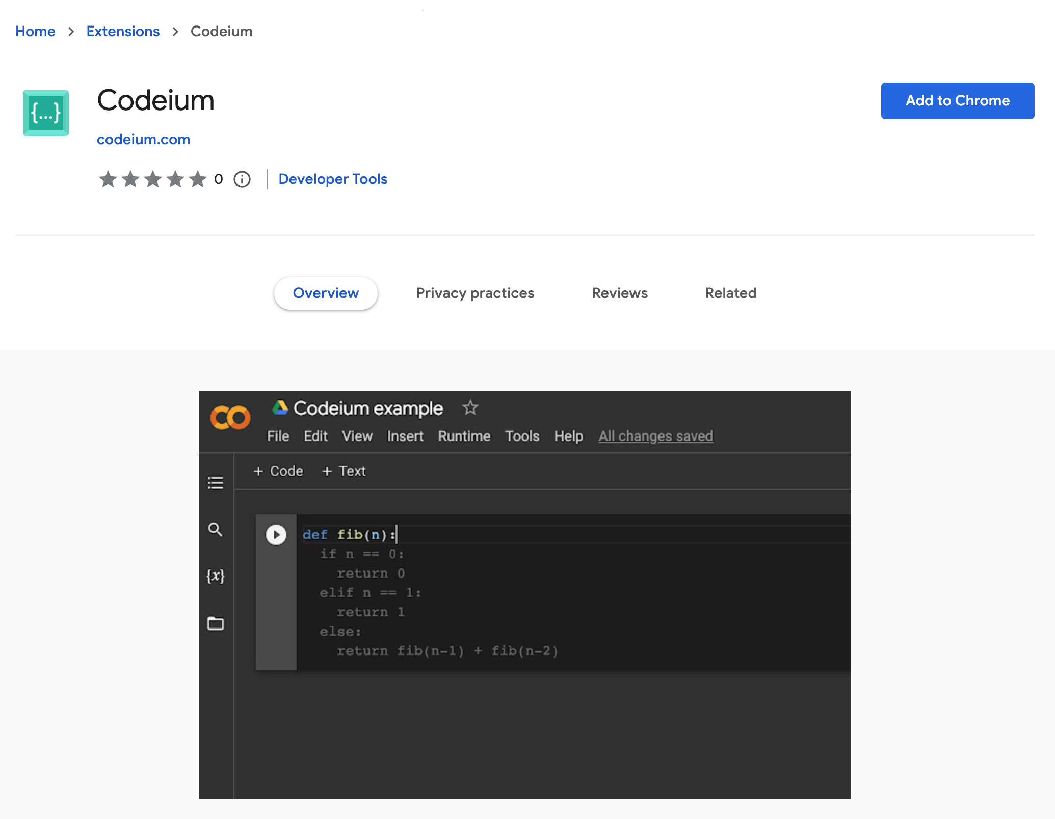The image size is (1055, 819).
Task: Click the All changes saved link
Action: [x=655, y=436]
